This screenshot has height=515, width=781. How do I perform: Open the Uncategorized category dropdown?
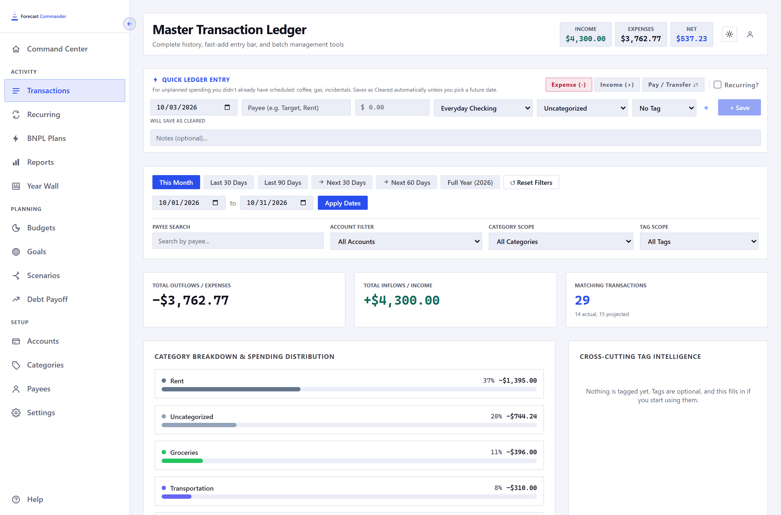[582, 108]
